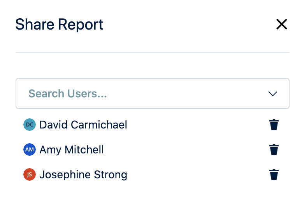
Task: Select the red JS avatar icon
Action: [x=30, y=175]
